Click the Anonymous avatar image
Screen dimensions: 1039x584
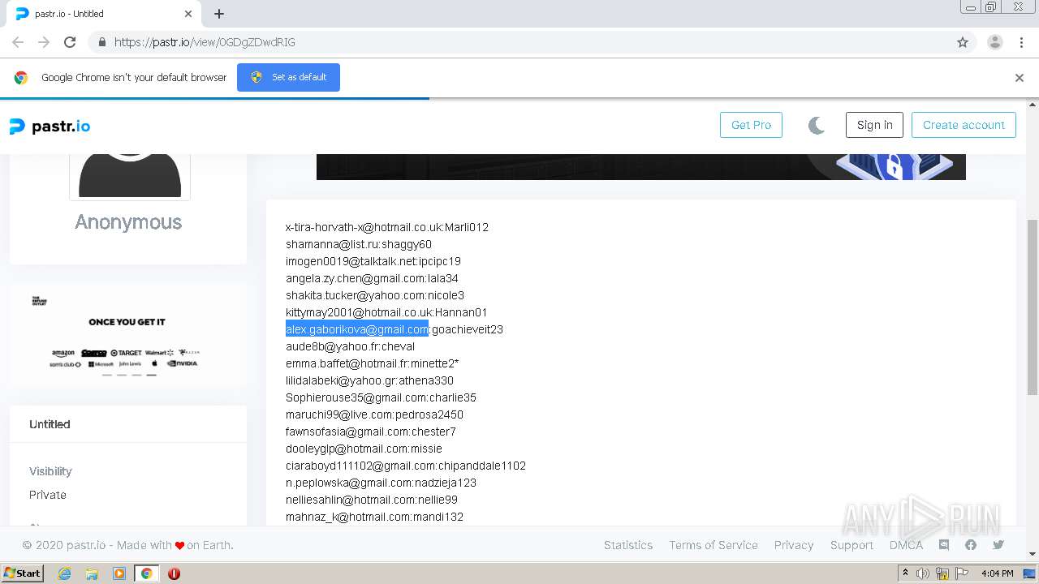point(130,176)
